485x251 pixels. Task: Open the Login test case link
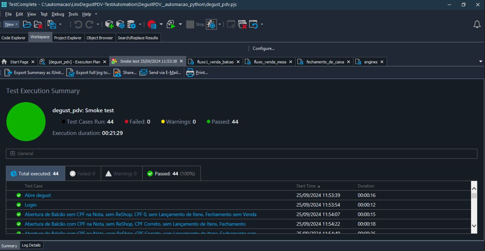click(31, 205)
